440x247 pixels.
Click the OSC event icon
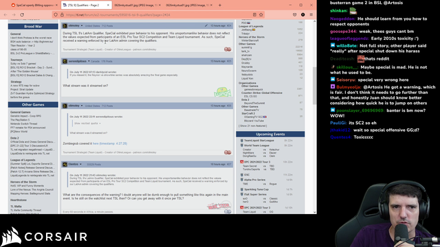click(x=241, y=175)
